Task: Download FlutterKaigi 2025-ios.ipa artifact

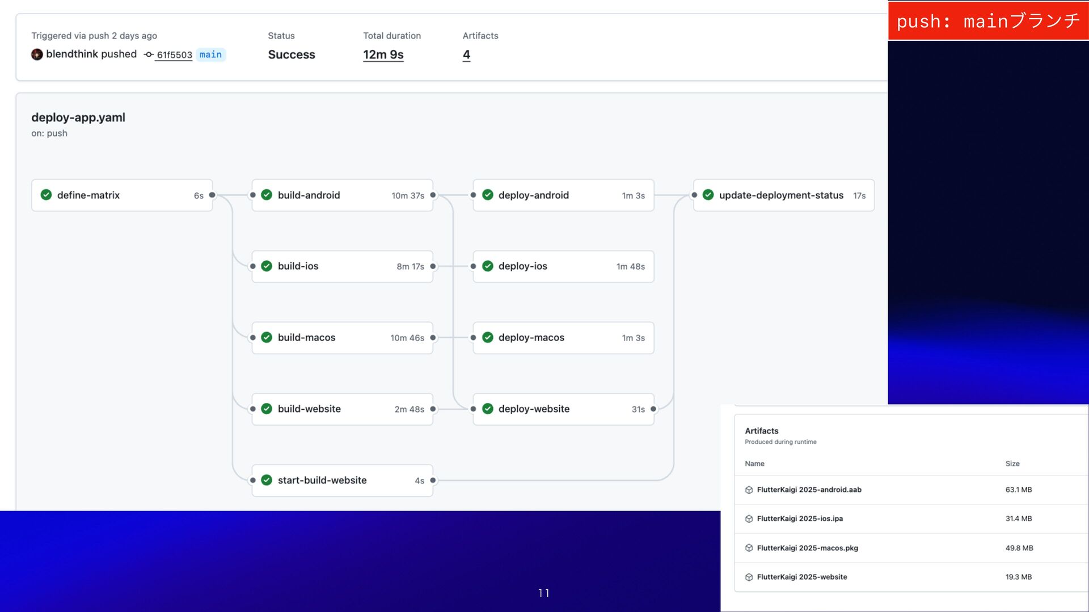Action: [800, 518]
